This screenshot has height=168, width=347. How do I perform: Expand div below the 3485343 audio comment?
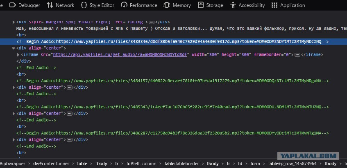(x=14, y=114)
